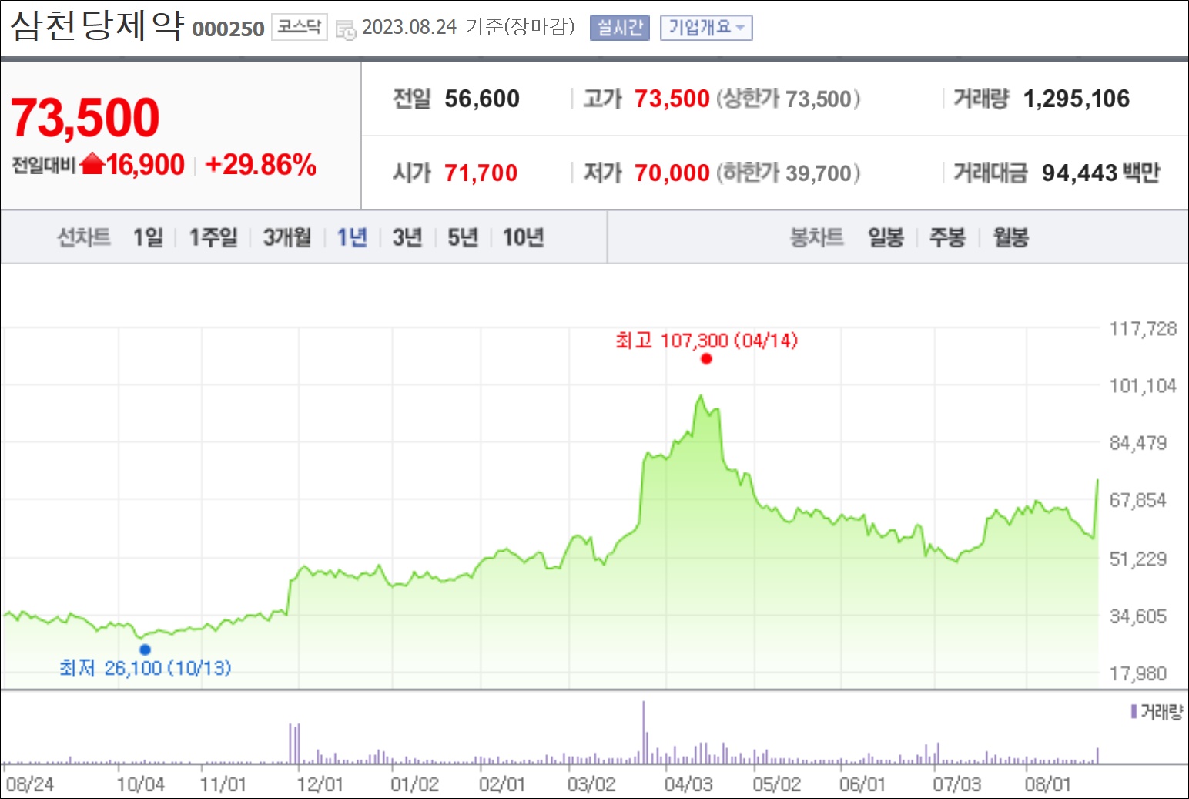Click the tallest volume bar in late March
The height and width of the screenshot is (799, 1189).
(644, 732)
